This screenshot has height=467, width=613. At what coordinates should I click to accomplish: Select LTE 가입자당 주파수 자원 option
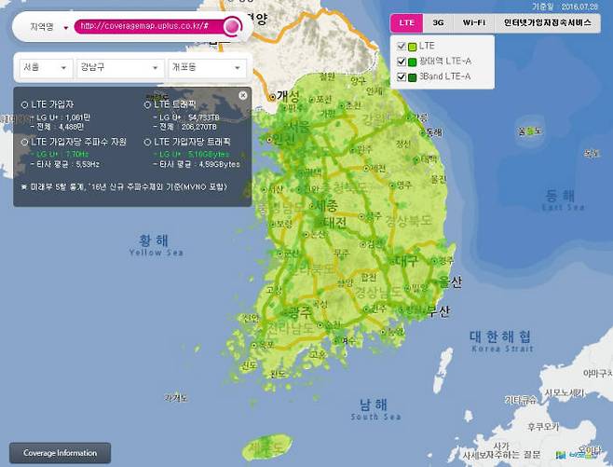[x=24, y=142]
